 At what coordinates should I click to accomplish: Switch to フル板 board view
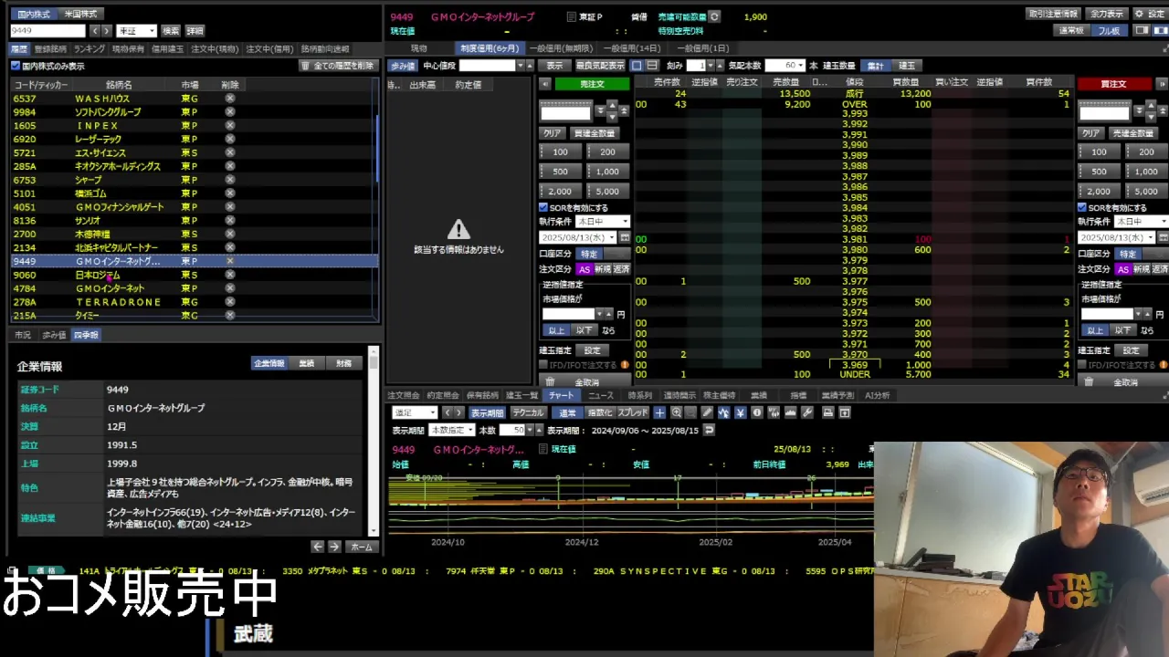point(1109,31)
